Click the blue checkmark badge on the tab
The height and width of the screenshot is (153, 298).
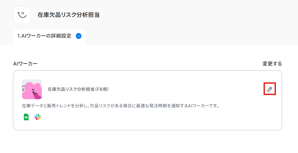click(78, 36)
